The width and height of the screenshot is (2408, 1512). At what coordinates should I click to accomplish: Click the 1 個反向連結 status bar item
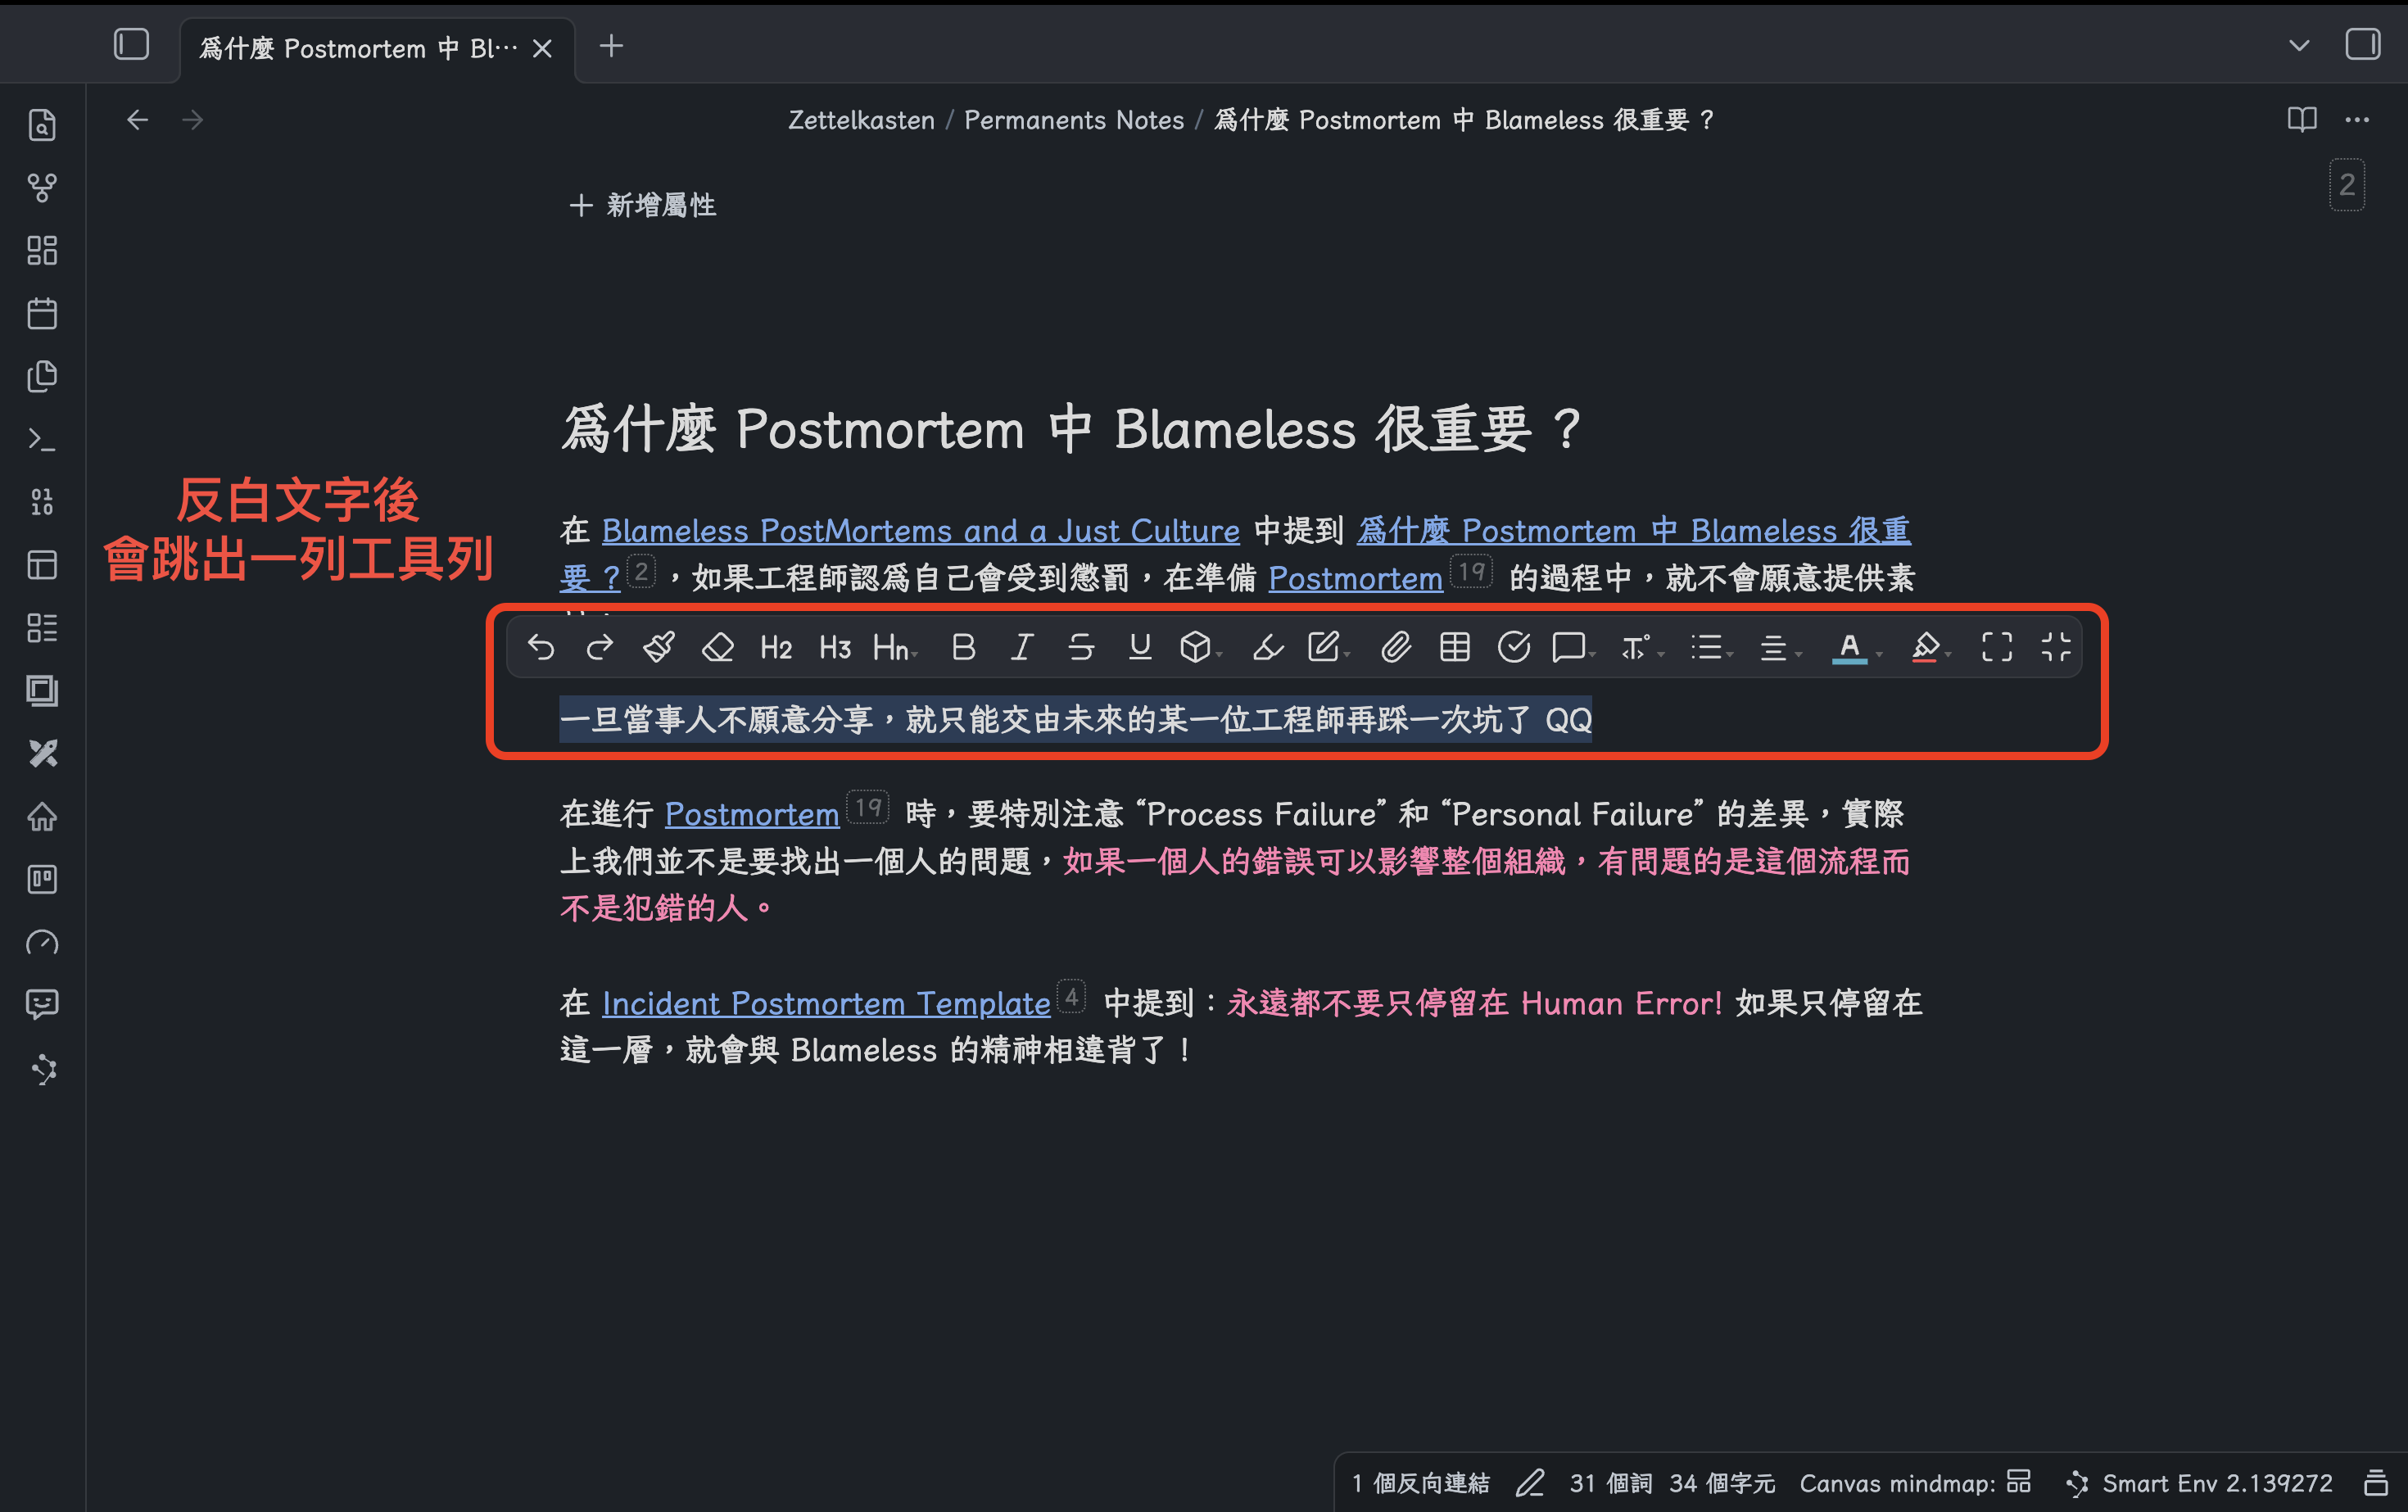point(1420,1484)
